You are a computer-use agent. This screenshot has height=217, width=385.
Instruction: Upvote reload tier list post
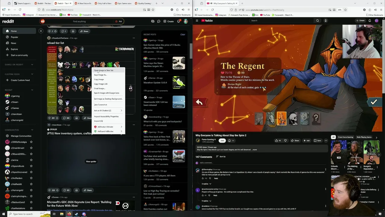tap(50, 118)
